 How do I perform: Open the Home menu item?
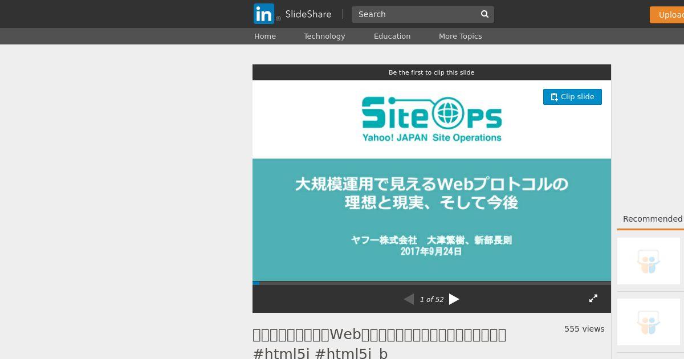coord(265,36)
